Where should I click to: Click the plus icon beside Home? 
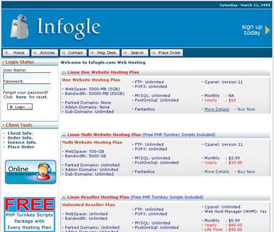click(7, 53)
